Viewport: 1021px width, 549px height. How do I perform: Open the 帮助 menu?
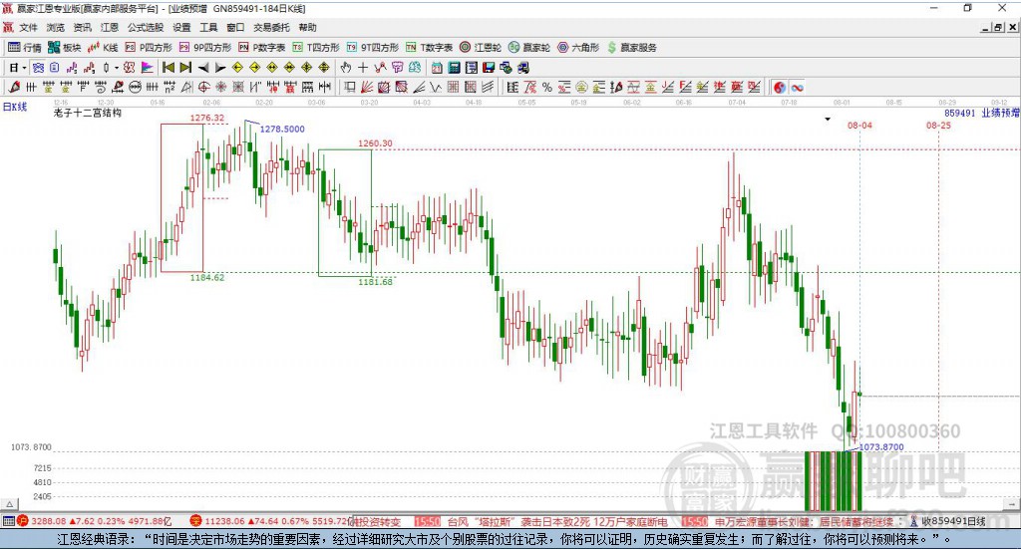tap(307, 27)
